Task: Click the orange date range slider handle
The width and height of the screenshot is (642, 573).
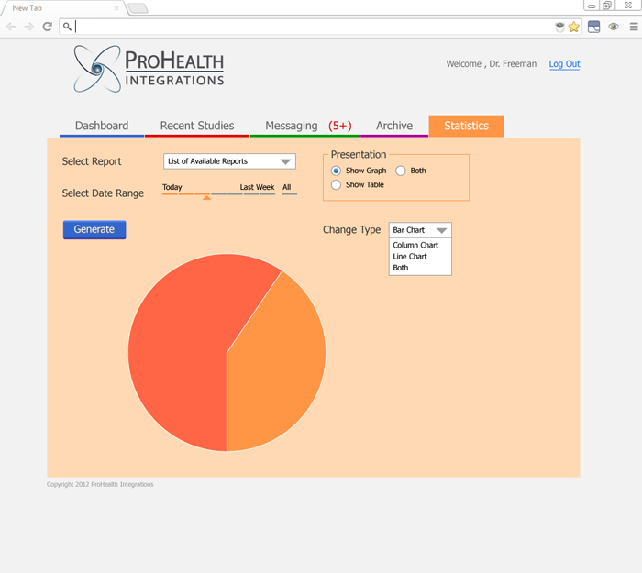Action: (x=206, y=198)
